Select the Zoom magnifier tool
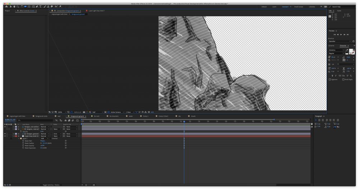359x190 pixels. (x=18, y=6)
